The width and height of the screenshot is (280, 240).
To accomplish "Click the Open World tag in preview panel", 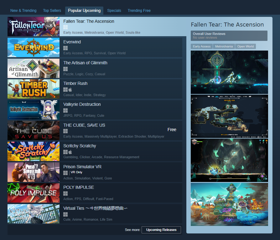I will coord(245,46).
